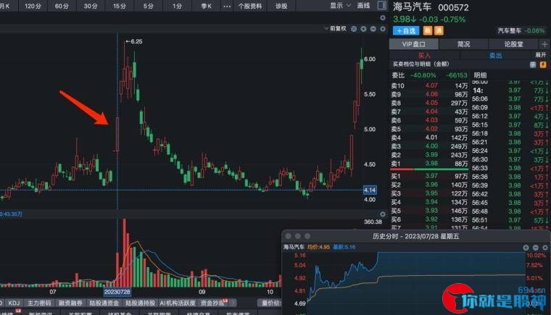Select 资金抄底 indicator
This screenshot has width=551, height=315.
212,303
